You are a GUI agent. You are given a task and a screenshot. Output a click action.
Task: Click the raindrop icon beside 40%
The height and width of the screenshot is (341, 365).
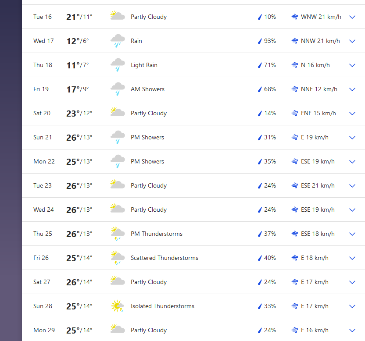(260, 258)
